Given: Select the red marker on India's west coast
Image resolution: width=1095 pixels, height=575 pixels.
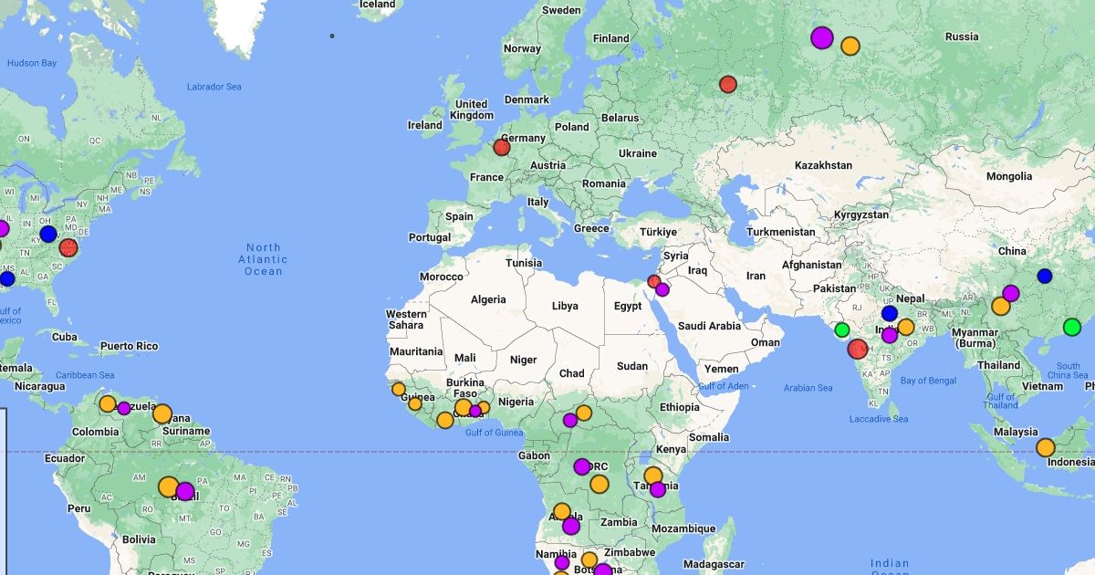Looking at the screenshot, I should [x=858, y=349].
